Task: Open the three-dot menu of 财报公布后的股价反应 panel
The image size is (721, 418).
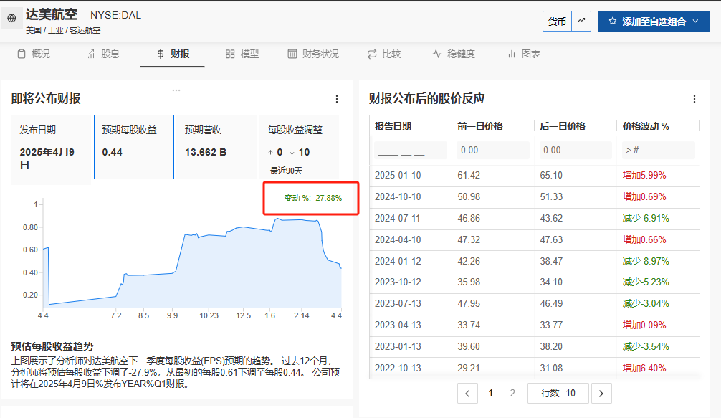Action: pos(694,99)
